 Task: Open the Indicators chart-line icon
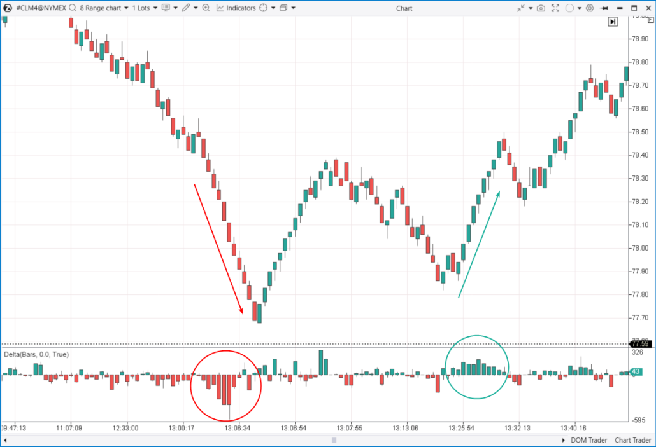tap(220, 8)
